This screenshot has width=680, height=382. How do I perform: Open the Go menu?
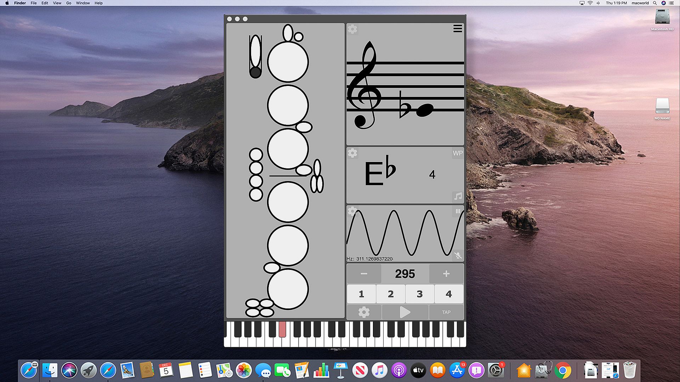tap(69, 3)
